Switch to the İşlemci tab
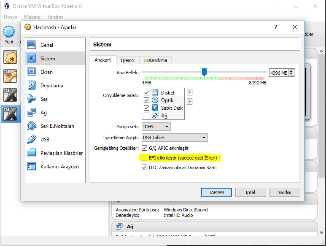326x246 pixels. click(128, 60)
